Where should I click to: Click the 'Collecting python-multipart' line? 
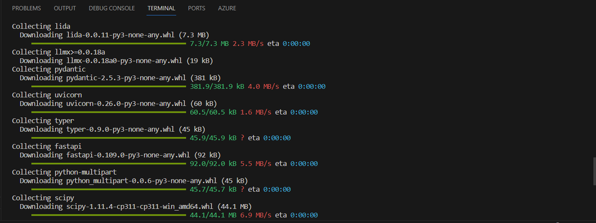(x=64, y=172)
